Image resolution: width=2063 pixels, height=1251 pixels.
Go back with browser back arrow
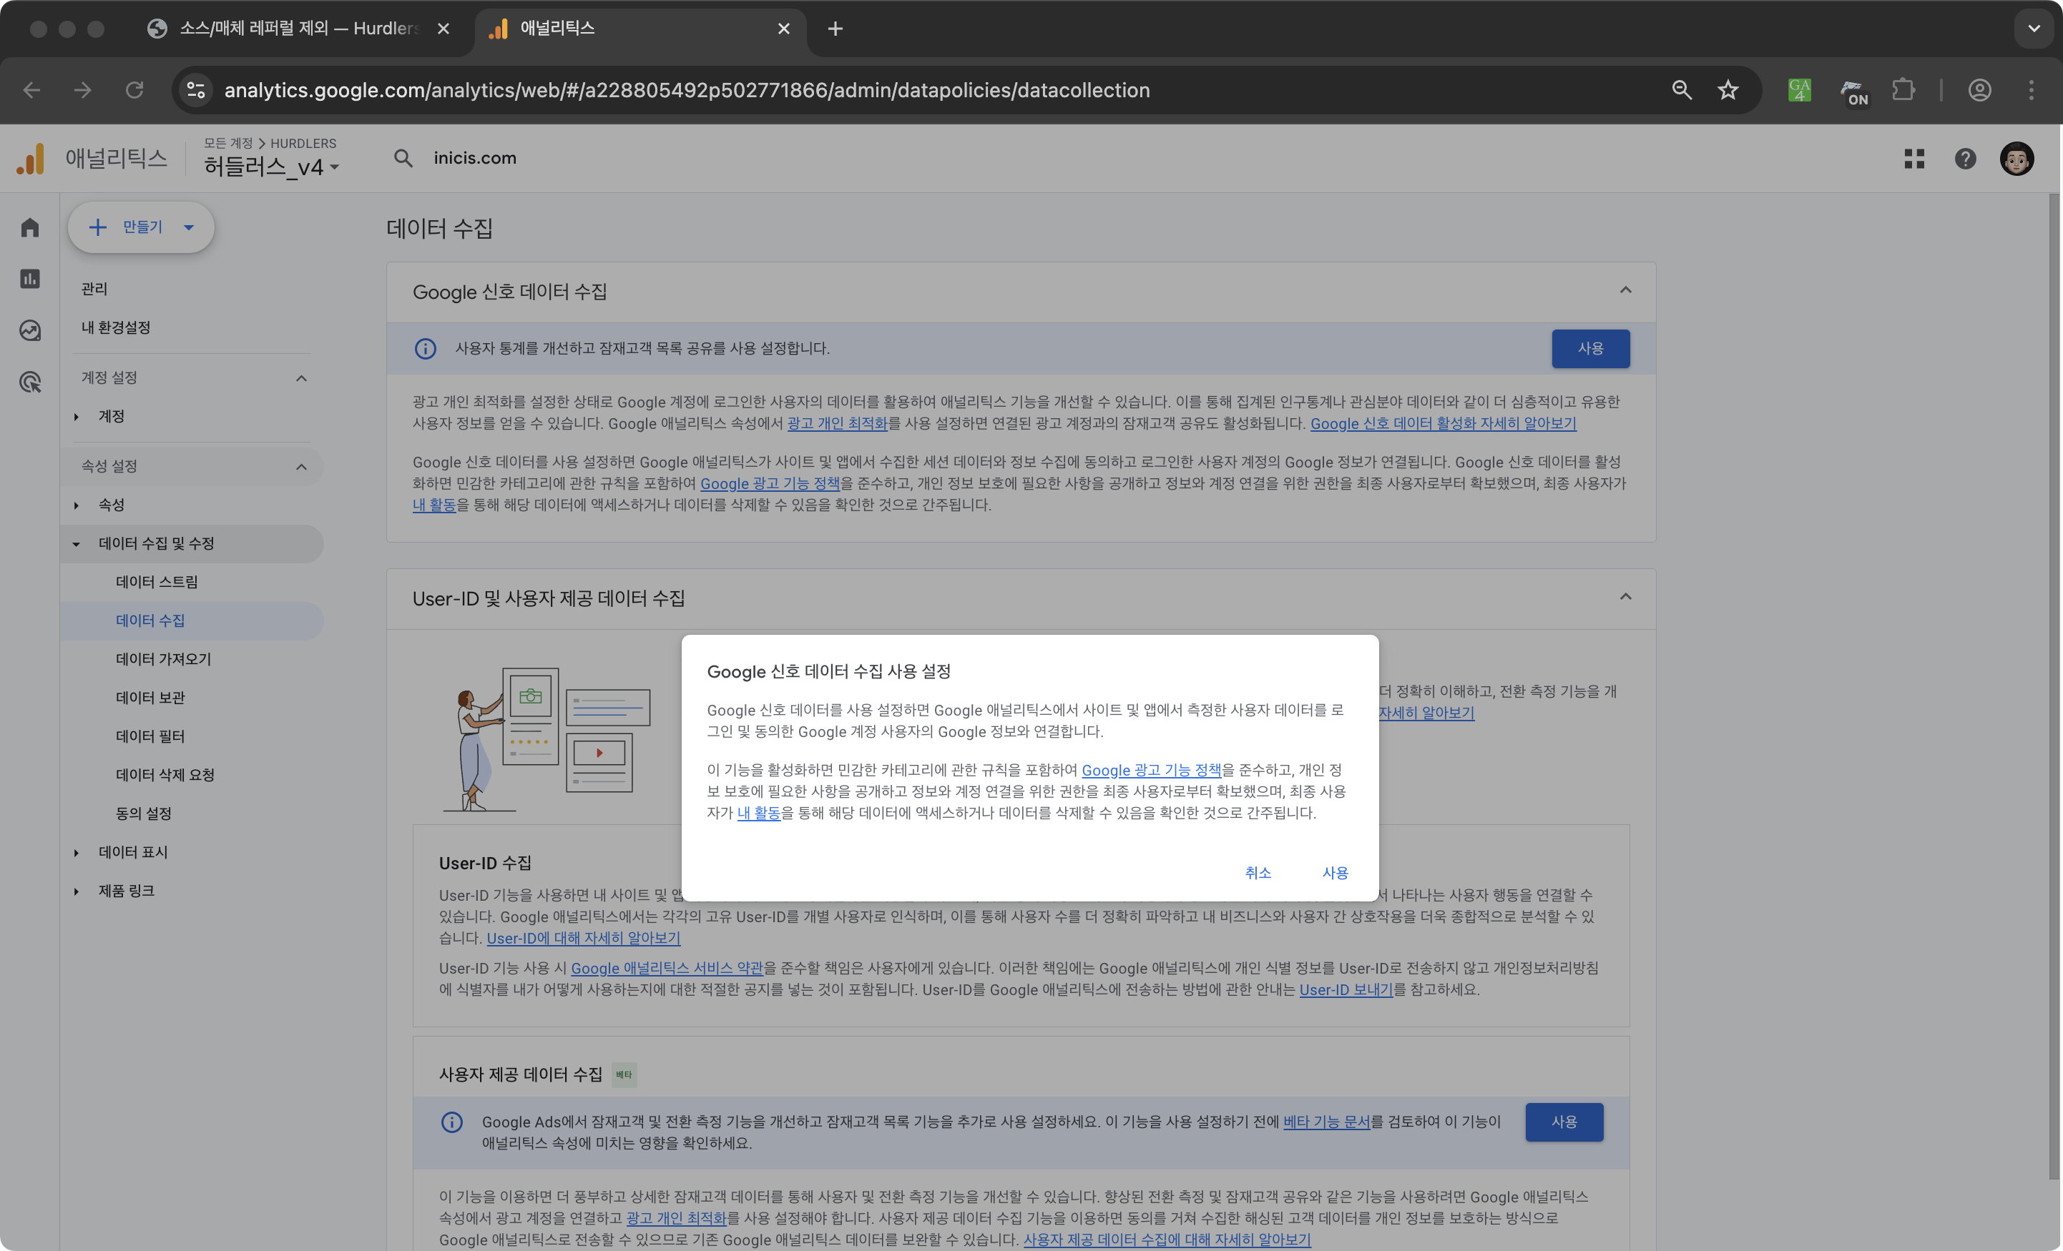tap(31, 89)
